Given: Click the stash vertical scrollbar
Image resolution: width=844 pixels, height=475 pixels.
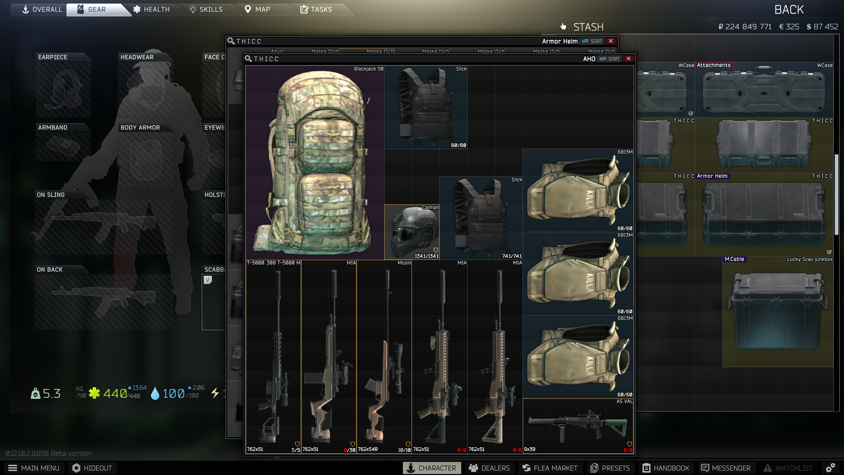Looking at the screenshot, I should pos(836,195).
